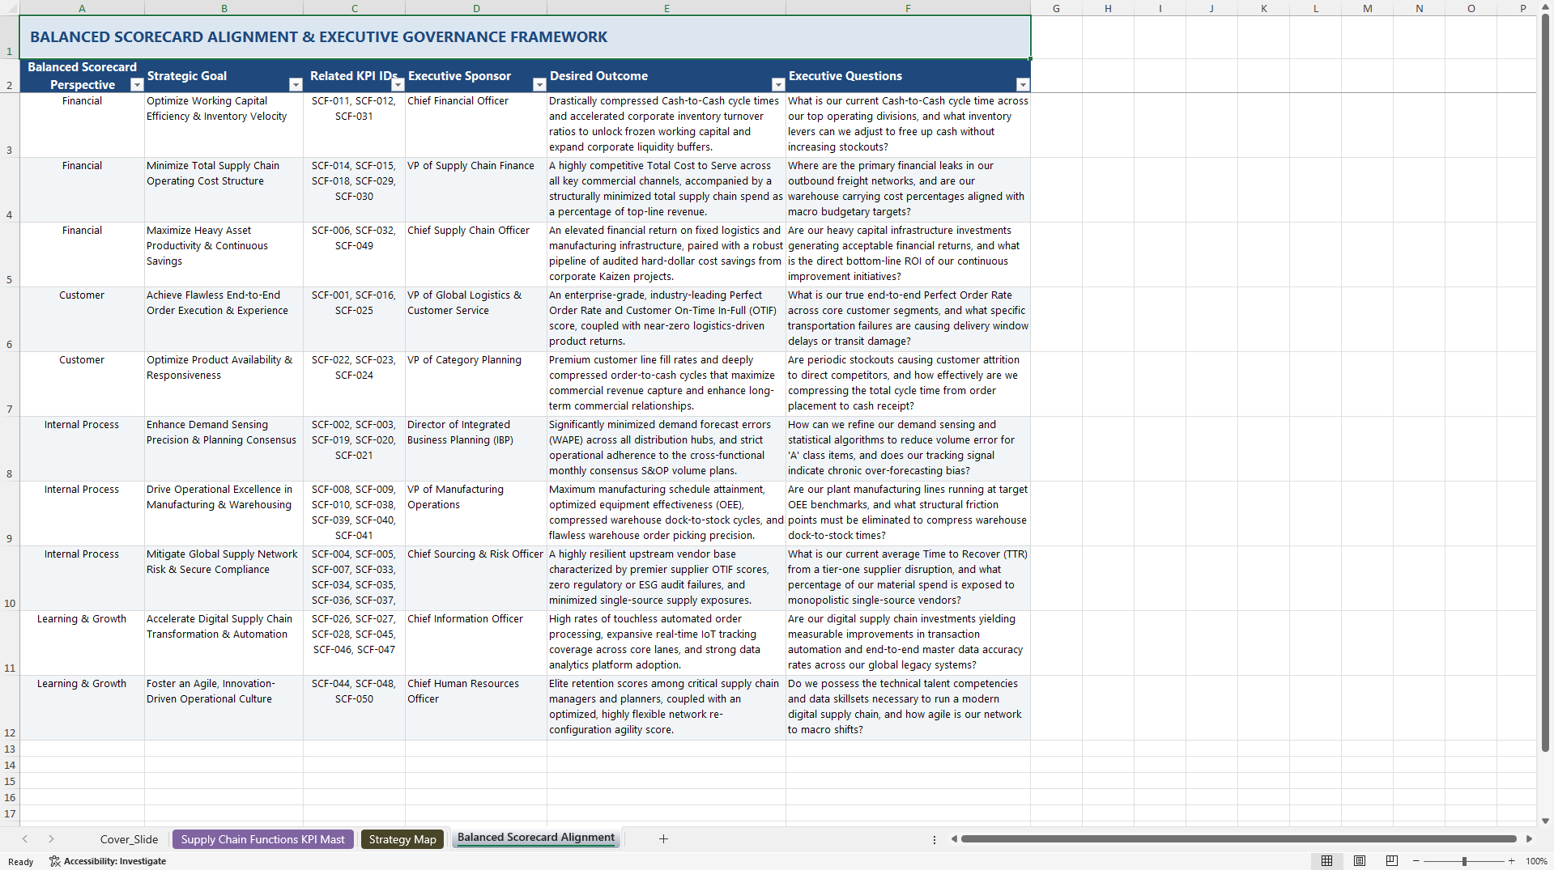Select row 13 header
This screenshot has width=1554, height=870.
[10, 749]
